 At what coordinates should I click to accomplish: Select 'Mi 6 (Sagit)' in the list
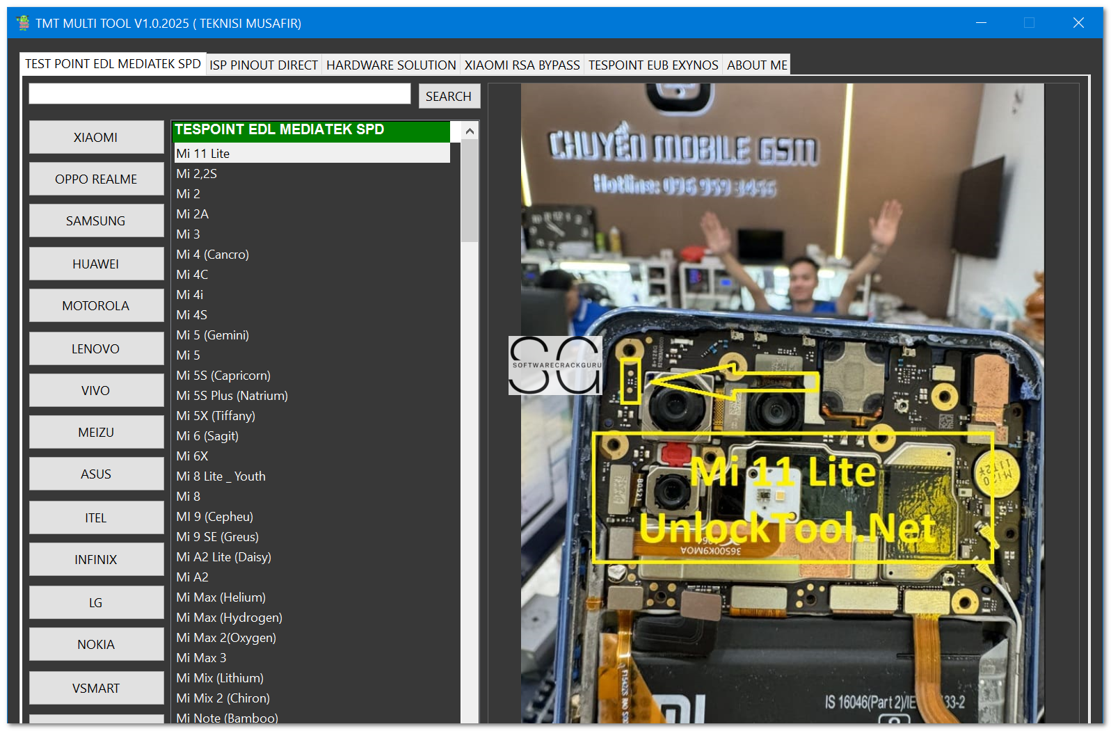click(x=312, y=435)
